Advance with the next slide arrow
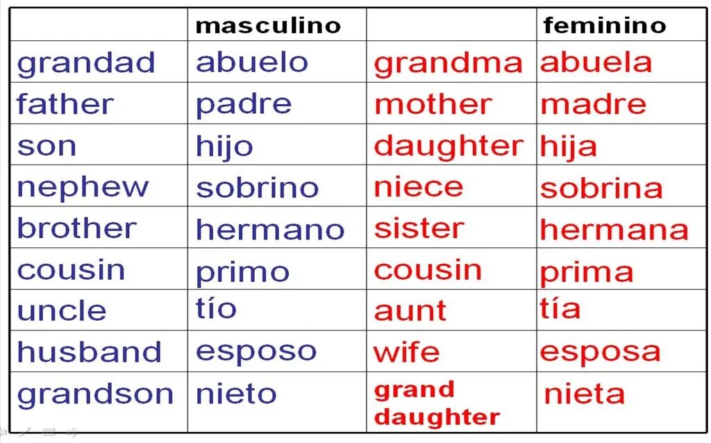711x443 pixels. pyautogui.click(x=72, y=431)
